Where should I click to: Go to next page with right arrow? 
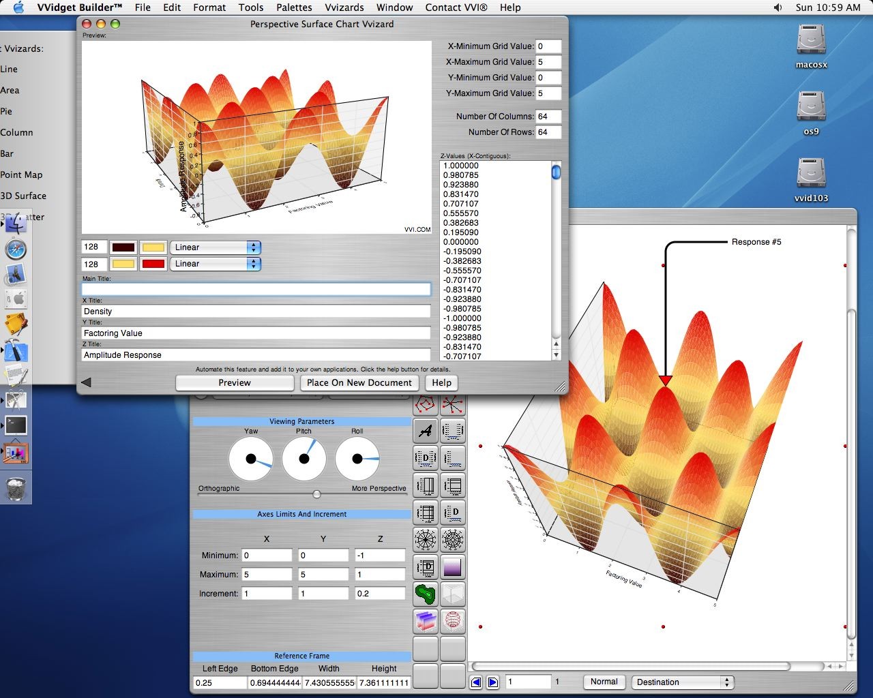click(493, 682)
